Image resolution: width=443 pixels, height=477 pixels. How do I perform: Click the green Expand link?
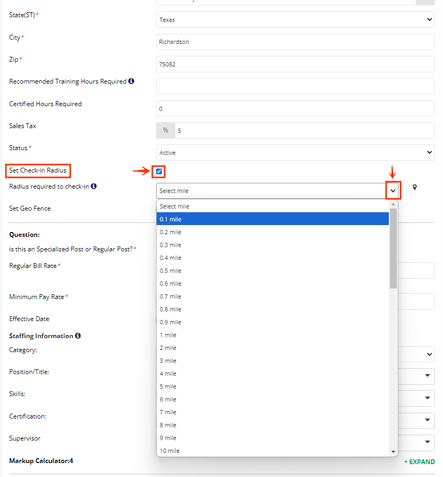click(419, 461)
